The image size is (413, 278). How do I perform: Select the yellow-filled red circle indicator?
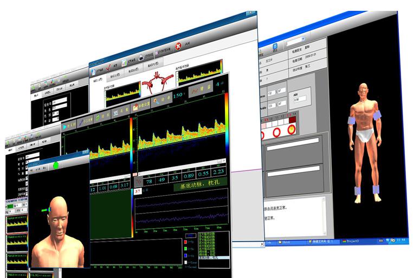click(x=292, y=129)
